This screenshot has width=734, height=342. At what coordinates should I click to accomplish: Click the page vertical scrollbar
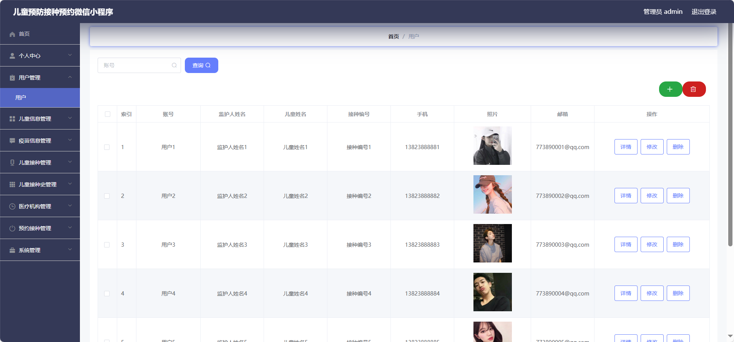point(730,134)
